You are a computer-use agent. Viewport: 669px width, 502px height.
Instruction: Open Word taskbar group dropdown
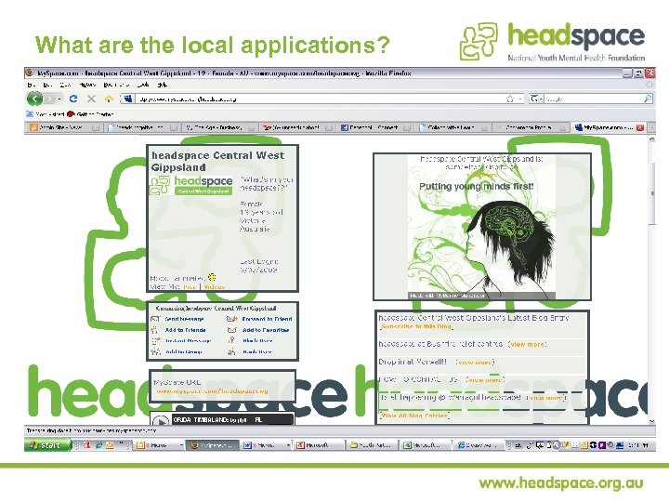tap(288, 445)
